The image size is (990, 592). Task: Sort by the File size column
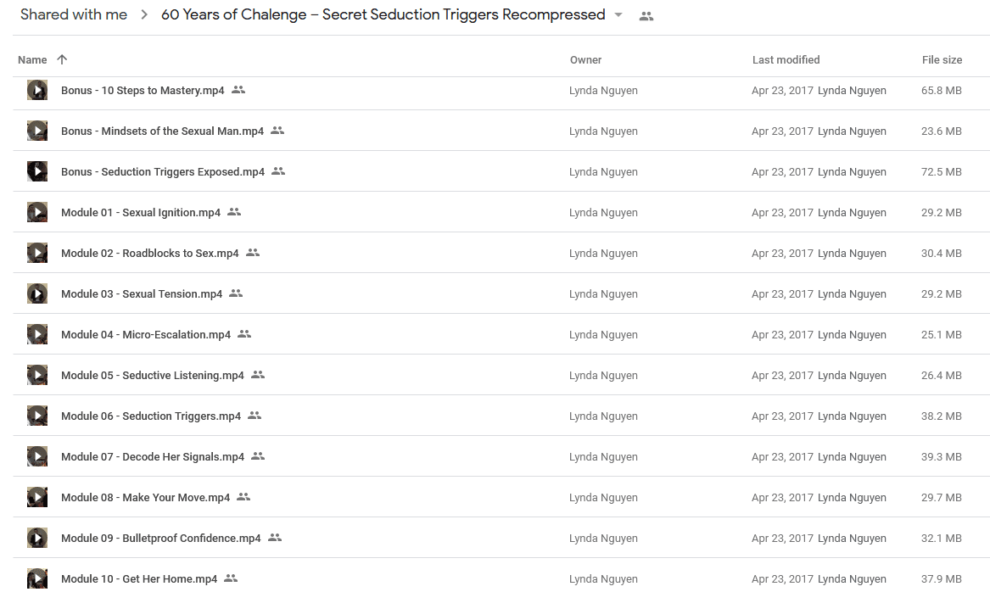coord(942,59)
